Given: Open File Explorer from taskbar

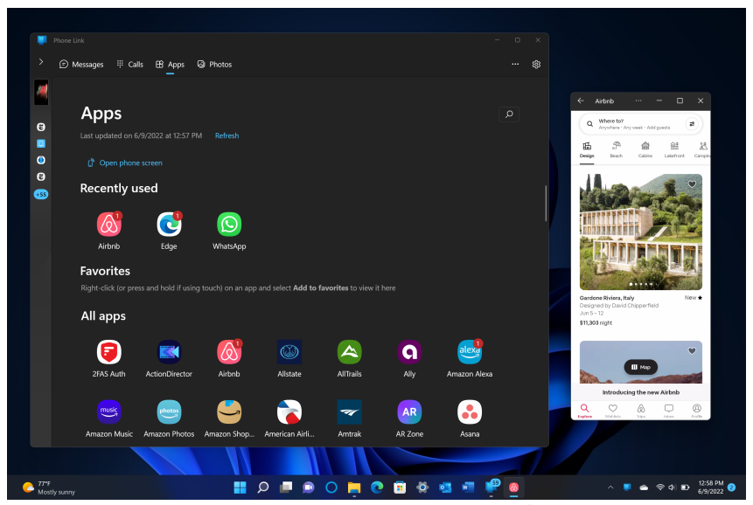Looking at the screenshot, I should point(354,488).
